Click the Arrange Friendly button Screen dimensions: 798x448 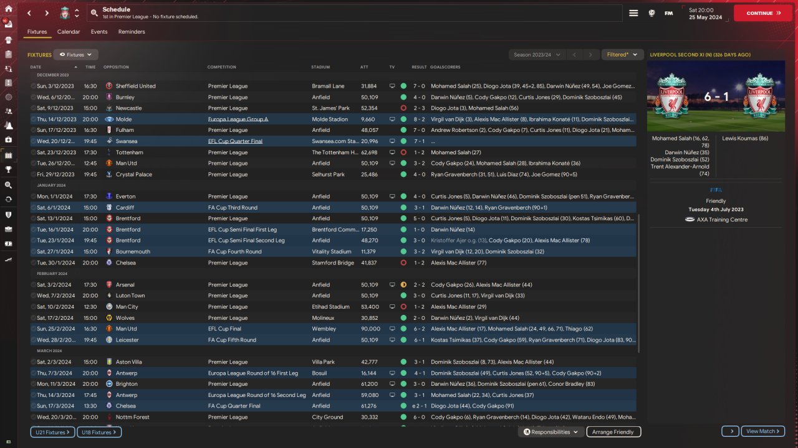click(x=613, y=432)
